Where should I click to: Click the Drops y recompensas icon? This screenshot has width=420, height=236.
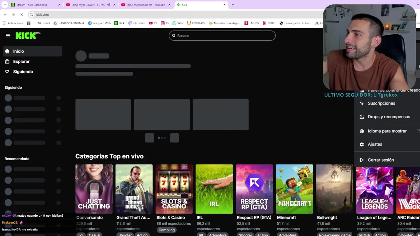[362, 117]
